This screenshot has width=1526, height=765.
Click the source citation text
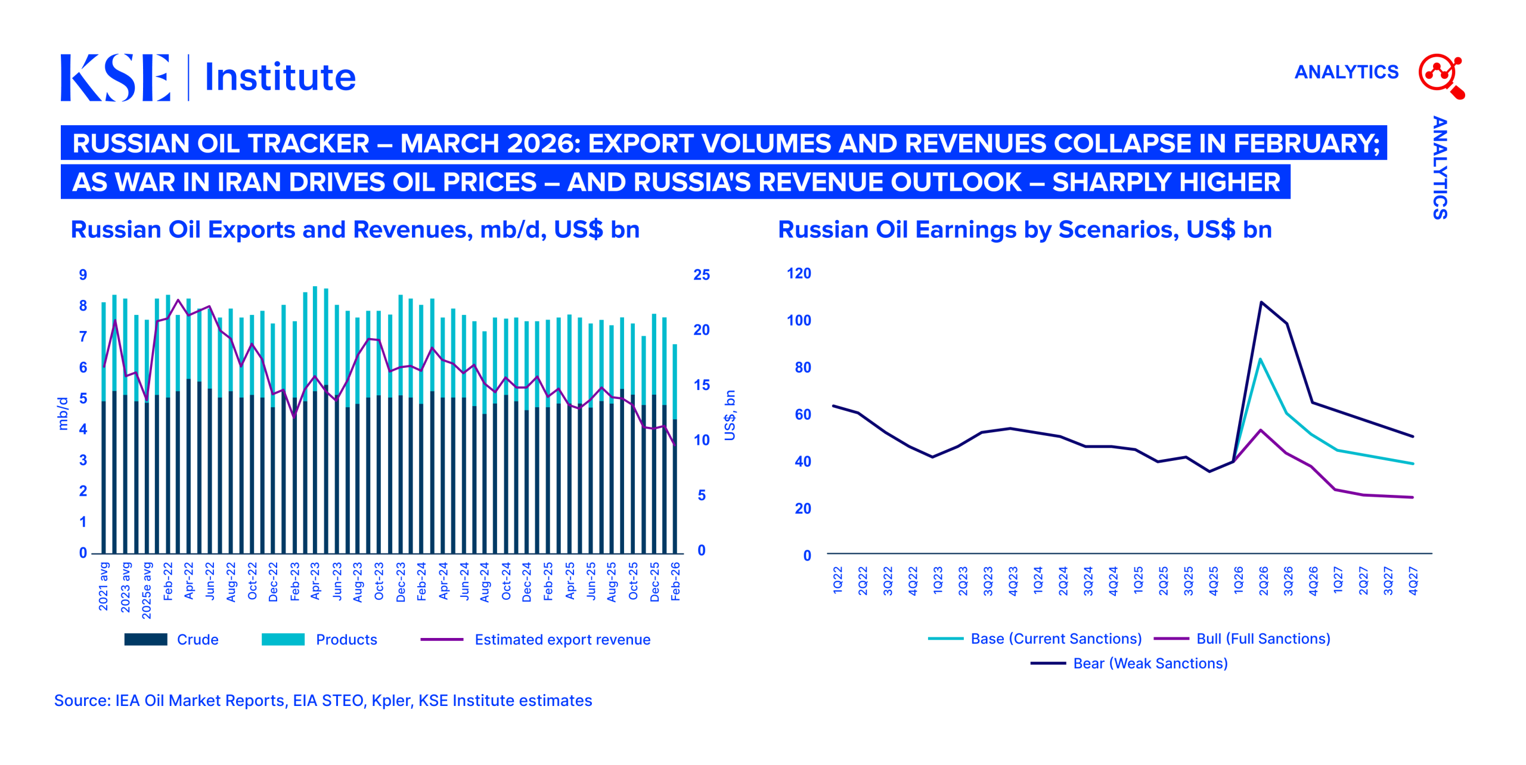tap(323, 700)
